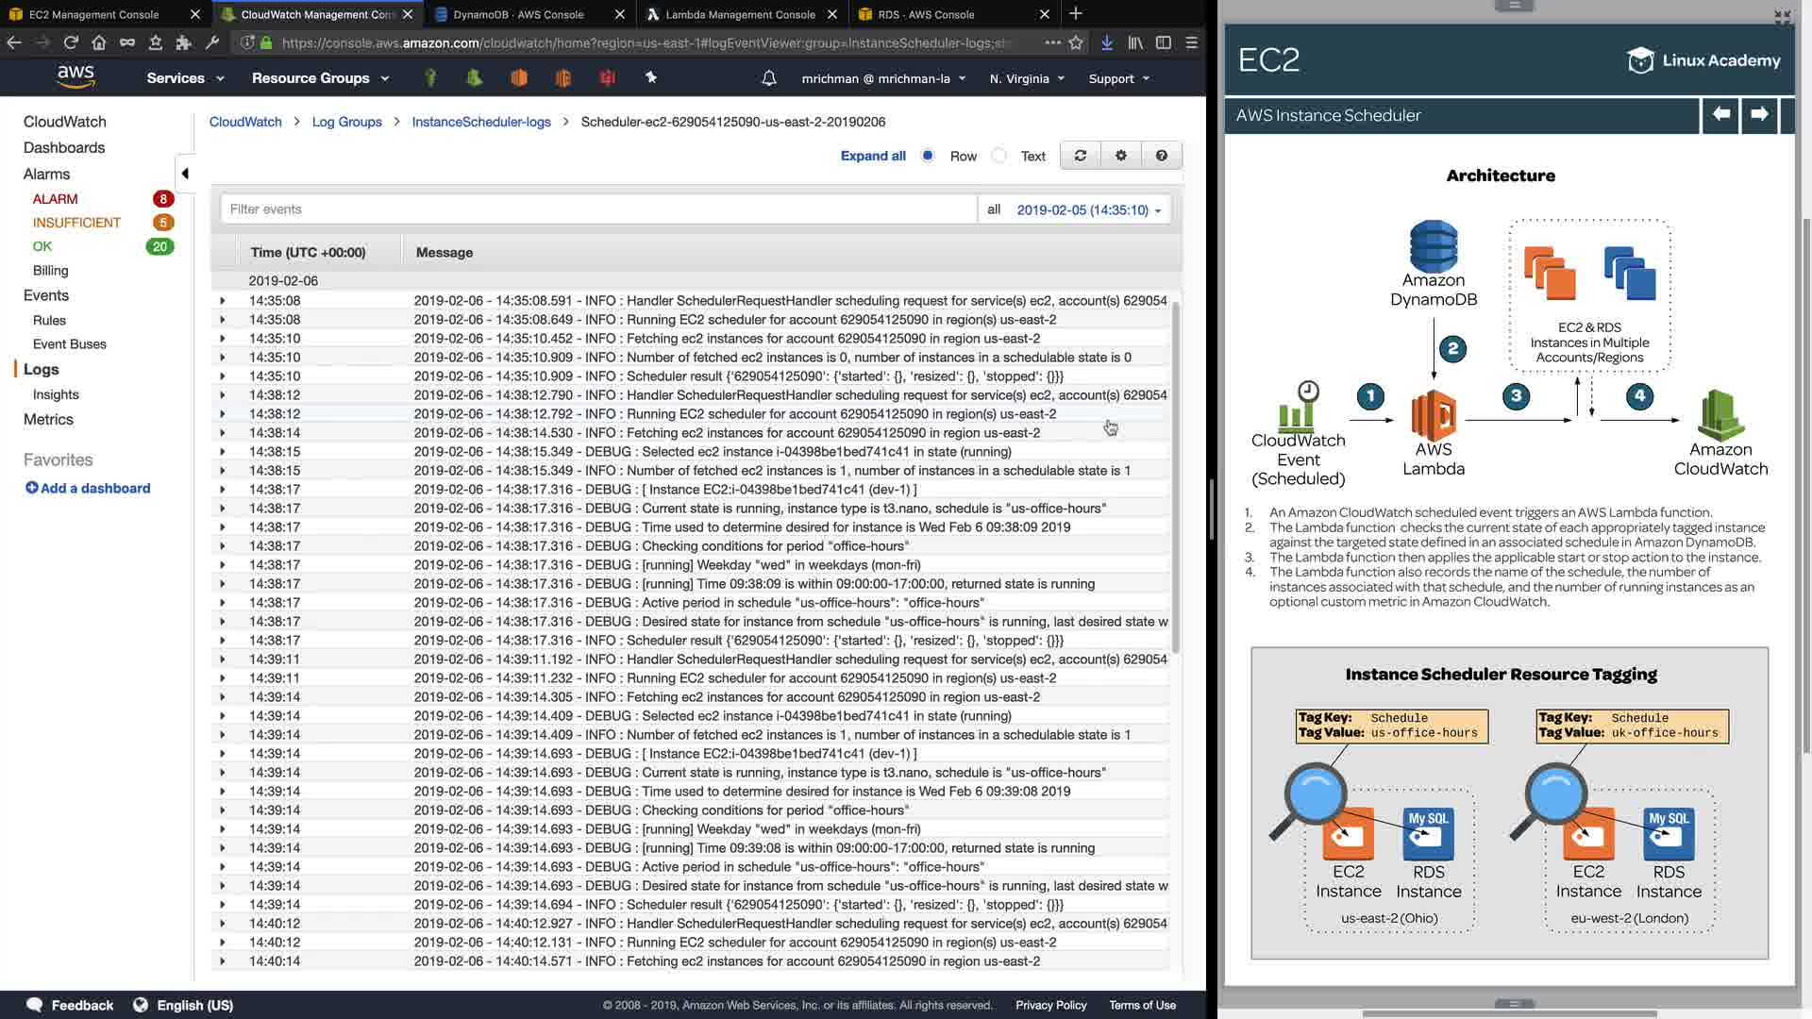The width and height of the screenshot is (1812, 1019).
Task: Select the Row view radio button
Action: point(928,156)
